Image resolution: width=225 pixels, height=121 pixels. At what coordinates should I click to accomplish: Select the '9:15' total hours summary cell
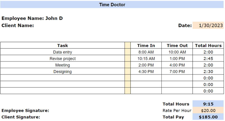(208, 104)
